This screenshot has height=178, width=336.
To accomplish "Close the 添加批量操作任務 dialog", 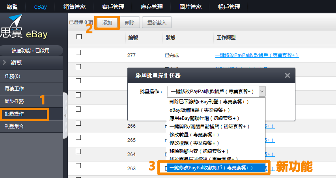I will pyautogui.click(x=287, y=75).
